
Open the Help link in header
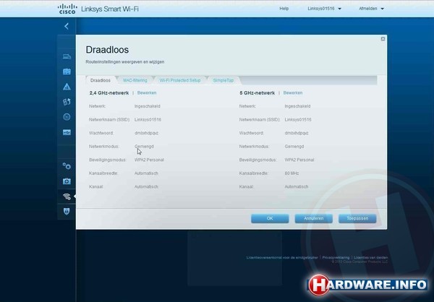284,9
